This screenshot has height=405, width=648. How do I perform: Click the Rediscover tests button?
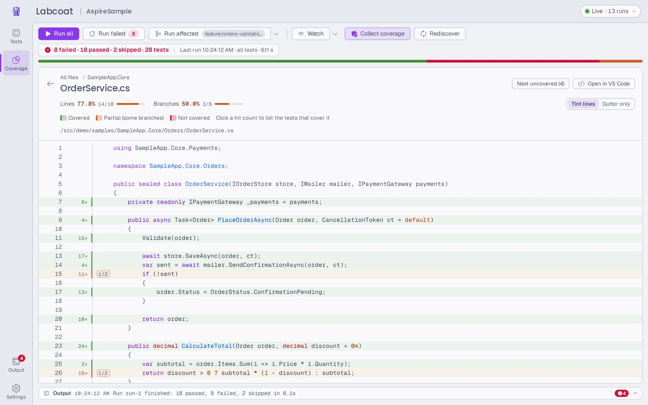pyautogui.click(x=440, y=34)
